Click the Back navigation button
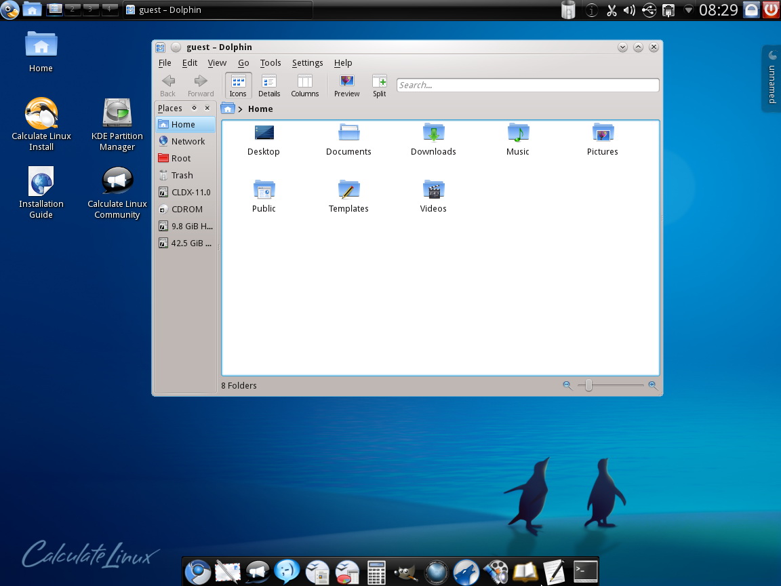The width and height of the screenshot is (781, 586). (x=167, y=85)
